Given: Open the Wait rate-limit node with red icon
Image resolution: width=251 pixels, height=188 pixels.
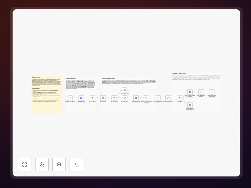Looking at the screenshot, I should (125, 90).
